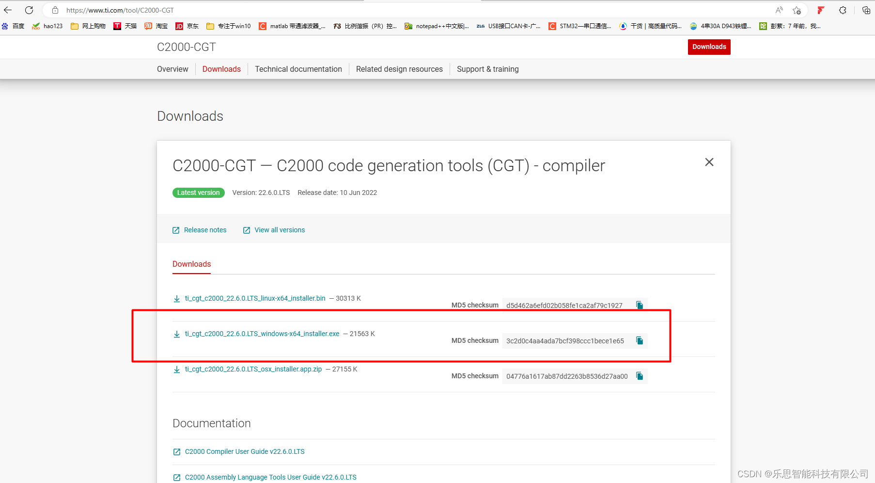The image size is (875, 483).
Task: Select checksum text 04776a1617ab87dd2263b8536d27aa00
Action: point(567,376)
